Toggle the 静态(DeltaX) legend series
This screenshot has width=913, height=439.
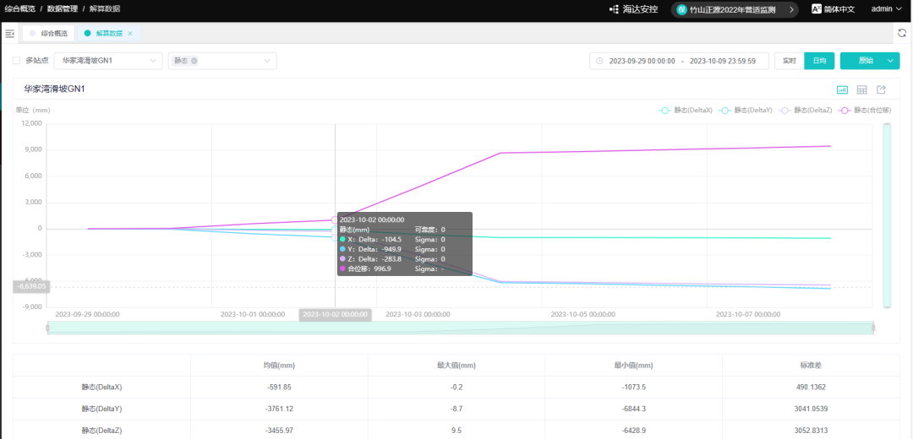tap(686, 111)
